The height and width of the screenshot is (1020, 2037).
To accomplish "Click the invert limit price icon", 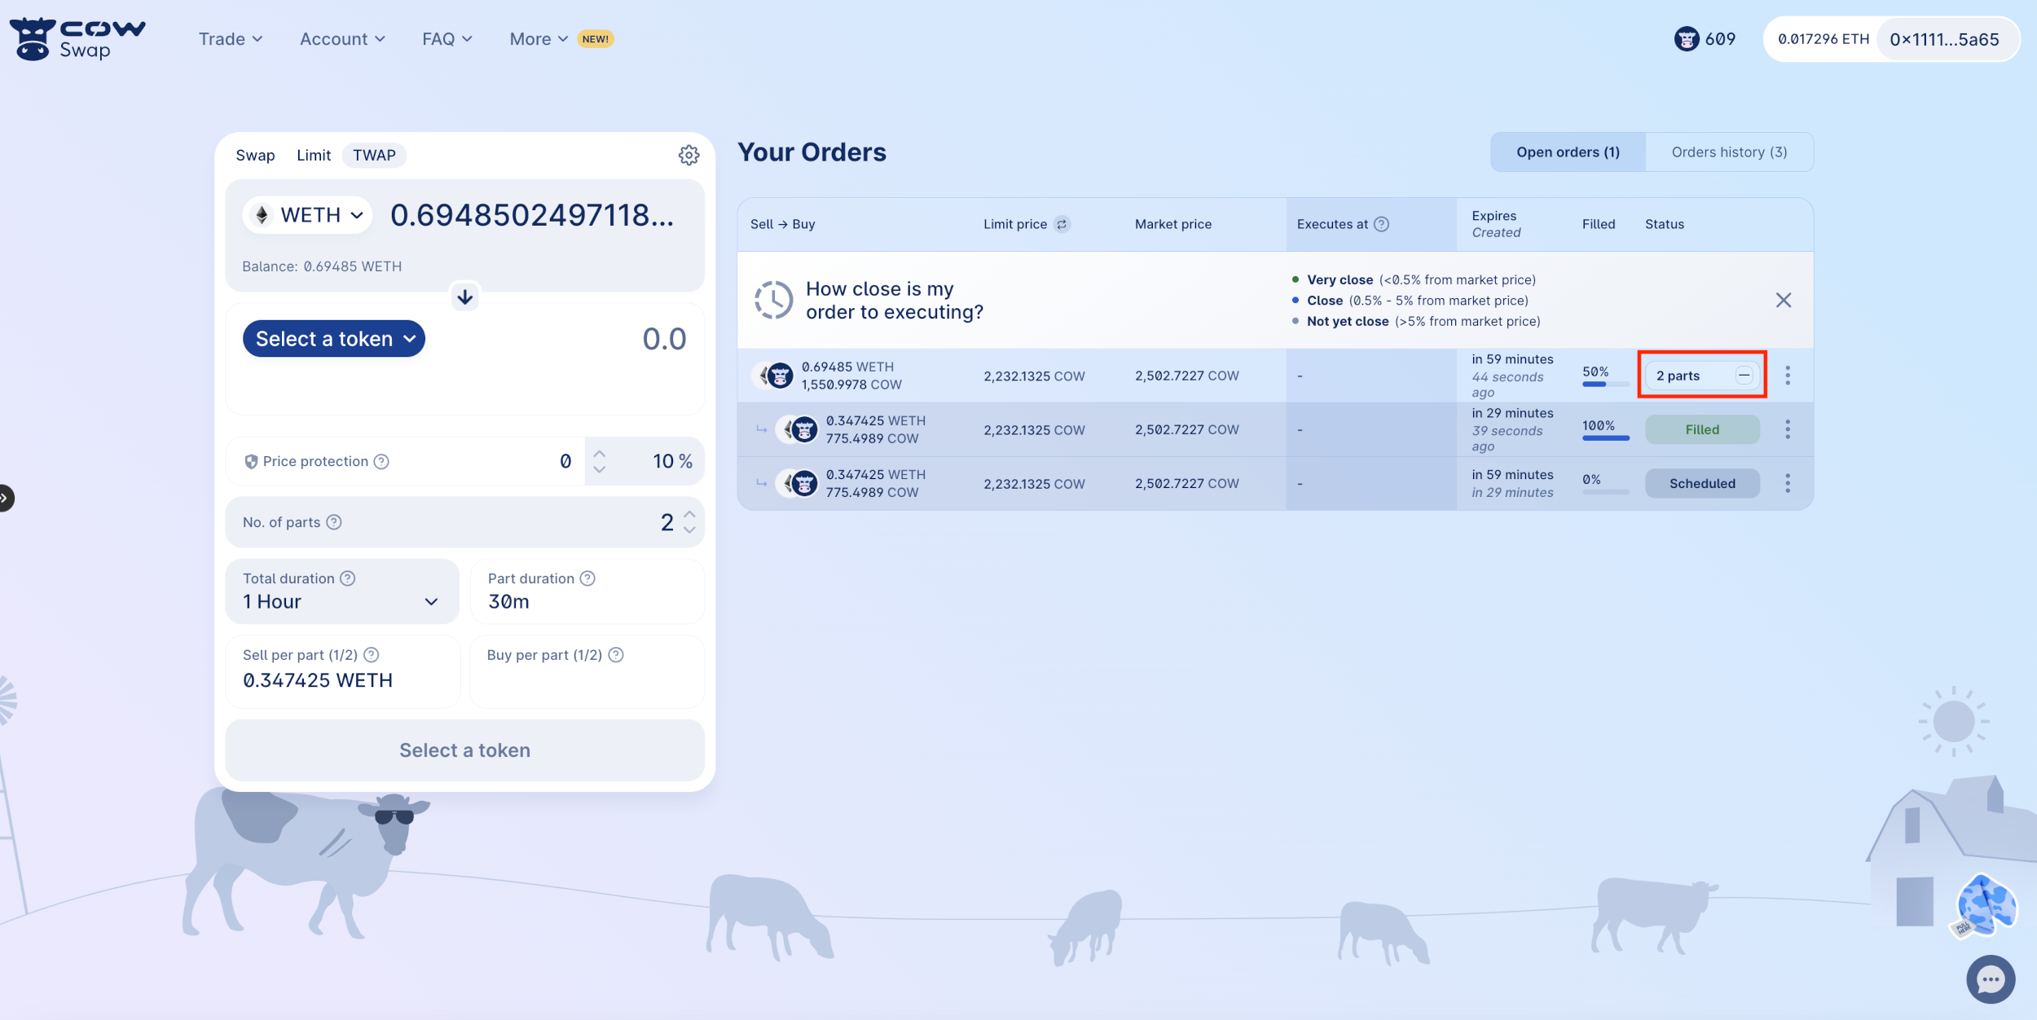I will click(1062, 224).
